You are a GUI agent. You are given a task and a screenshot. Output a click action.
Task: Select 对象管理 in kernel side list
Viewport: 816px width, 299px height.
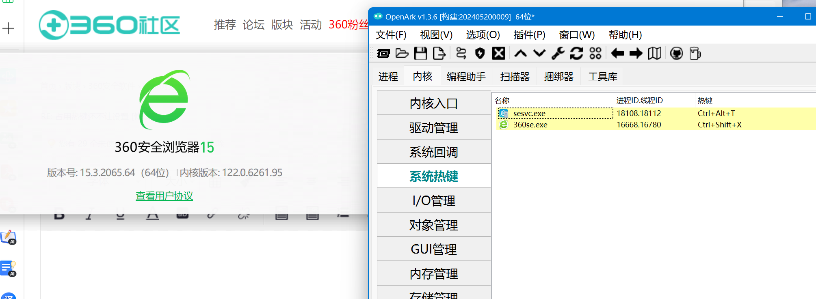pos(434,225)
